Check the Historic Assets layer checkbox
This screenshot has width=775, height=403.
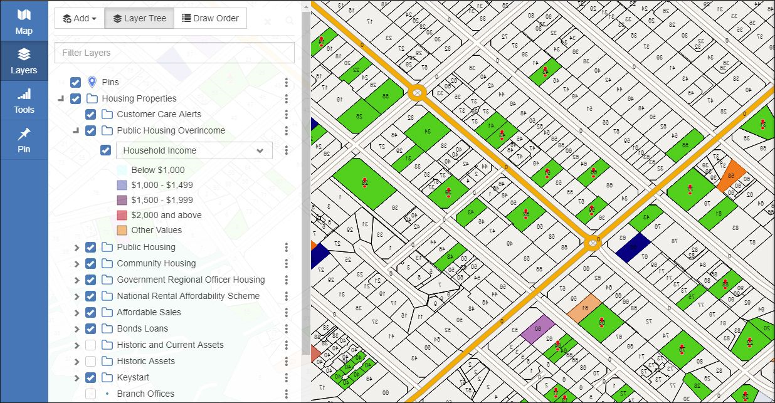90,361
